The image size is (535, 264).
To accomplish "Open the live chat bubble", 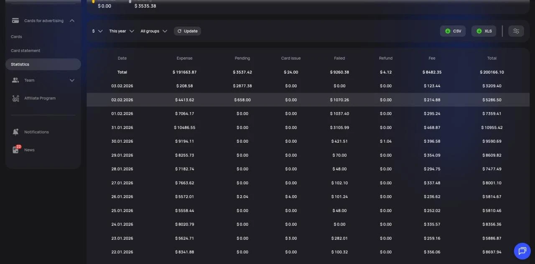I will pos(522,251).
